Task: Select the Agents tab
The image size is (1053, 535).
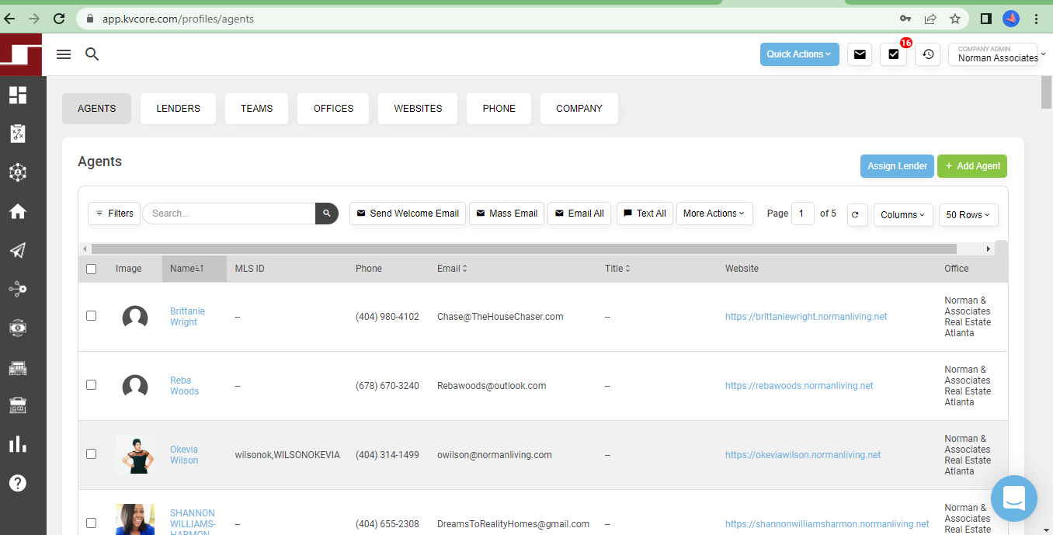Action: pos(96,109)
